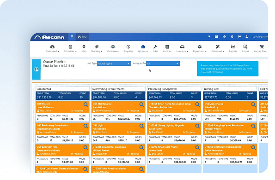Open the Q60 Project card title

(43, 104)
